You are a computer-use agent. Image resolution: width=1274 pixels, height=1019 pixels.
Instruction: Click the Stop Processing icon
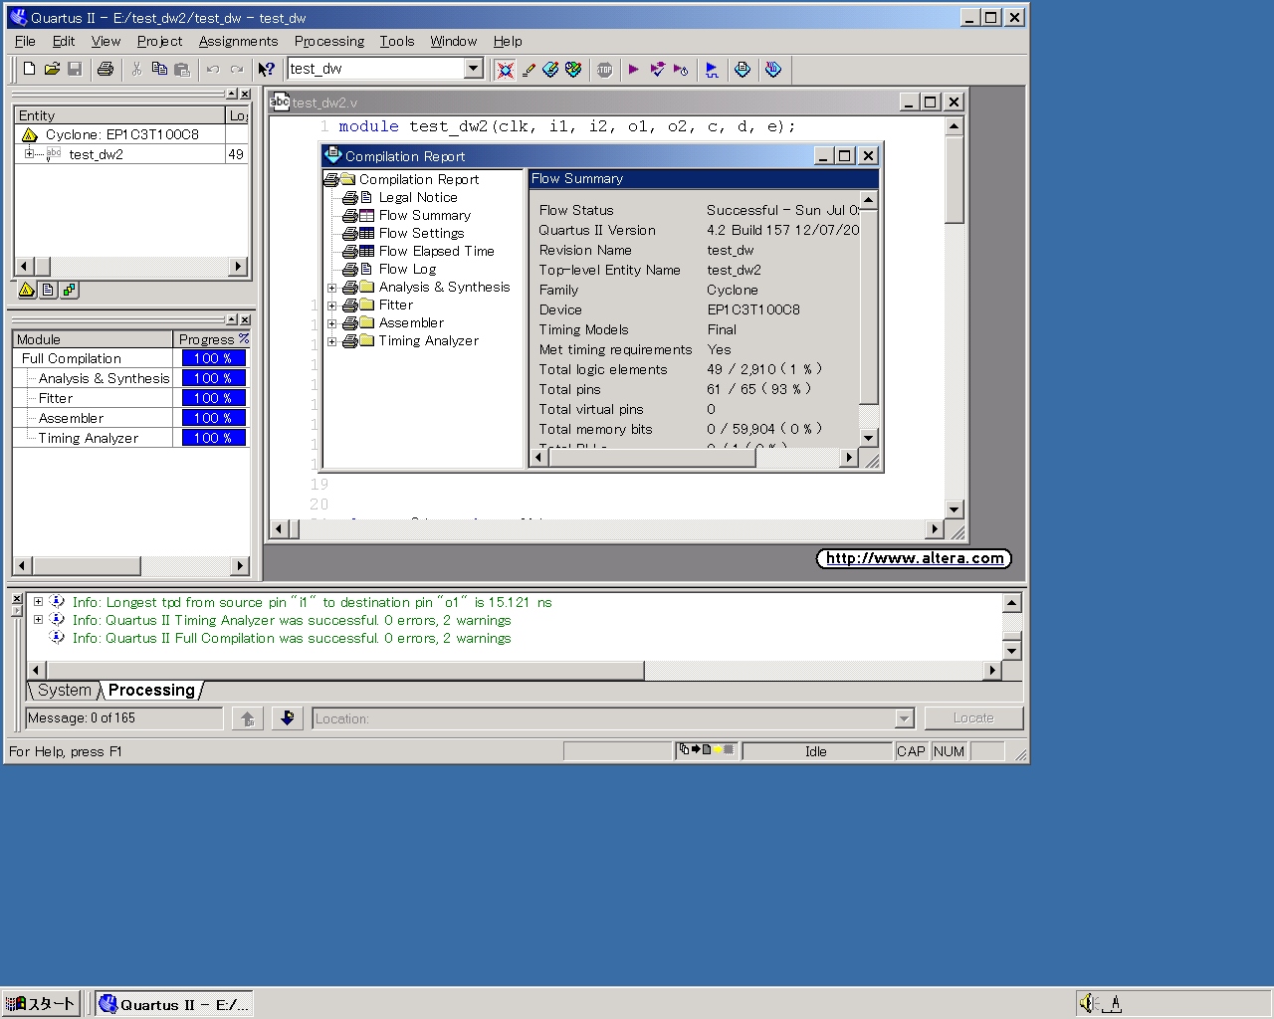click(604, 69)
